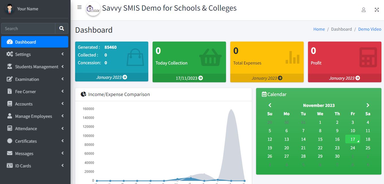
Task: Click the Your Name profile text
Action: click(x=28, y=9)
